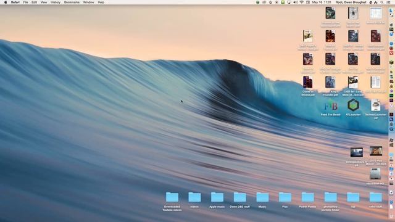Open the File menu
The image size is (395, 222).
point(25,2)
